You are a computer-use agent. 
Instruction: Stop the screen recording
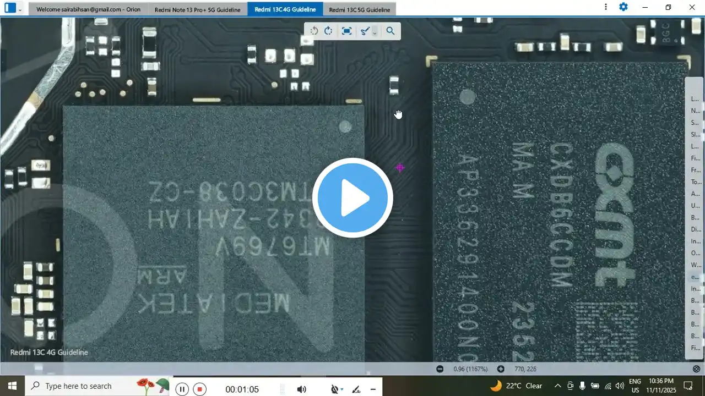(x=200, y=389)
